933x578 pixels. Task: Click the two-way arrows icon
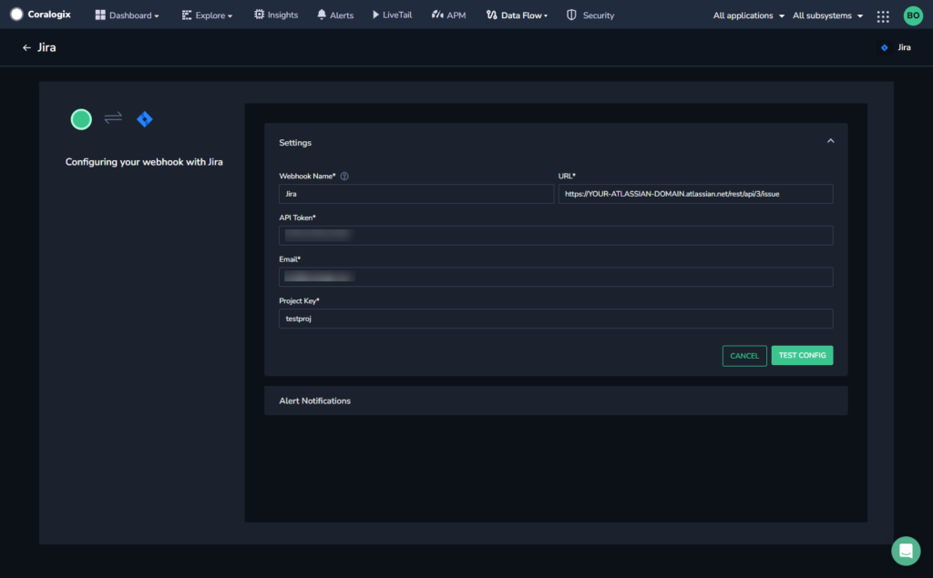113,117
